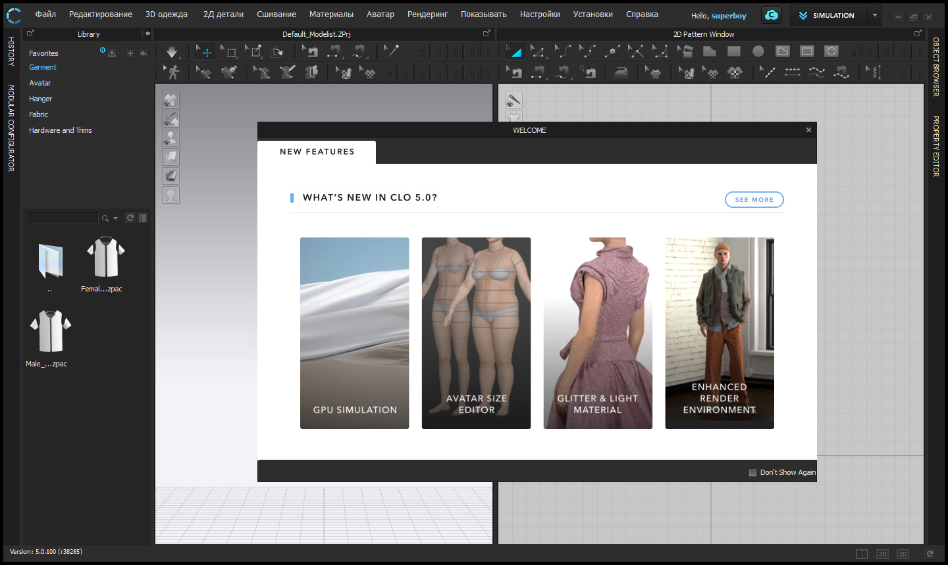Switch to 2D-only view in status bar
This screenshot has height=565, width=948.
point(903,554)
